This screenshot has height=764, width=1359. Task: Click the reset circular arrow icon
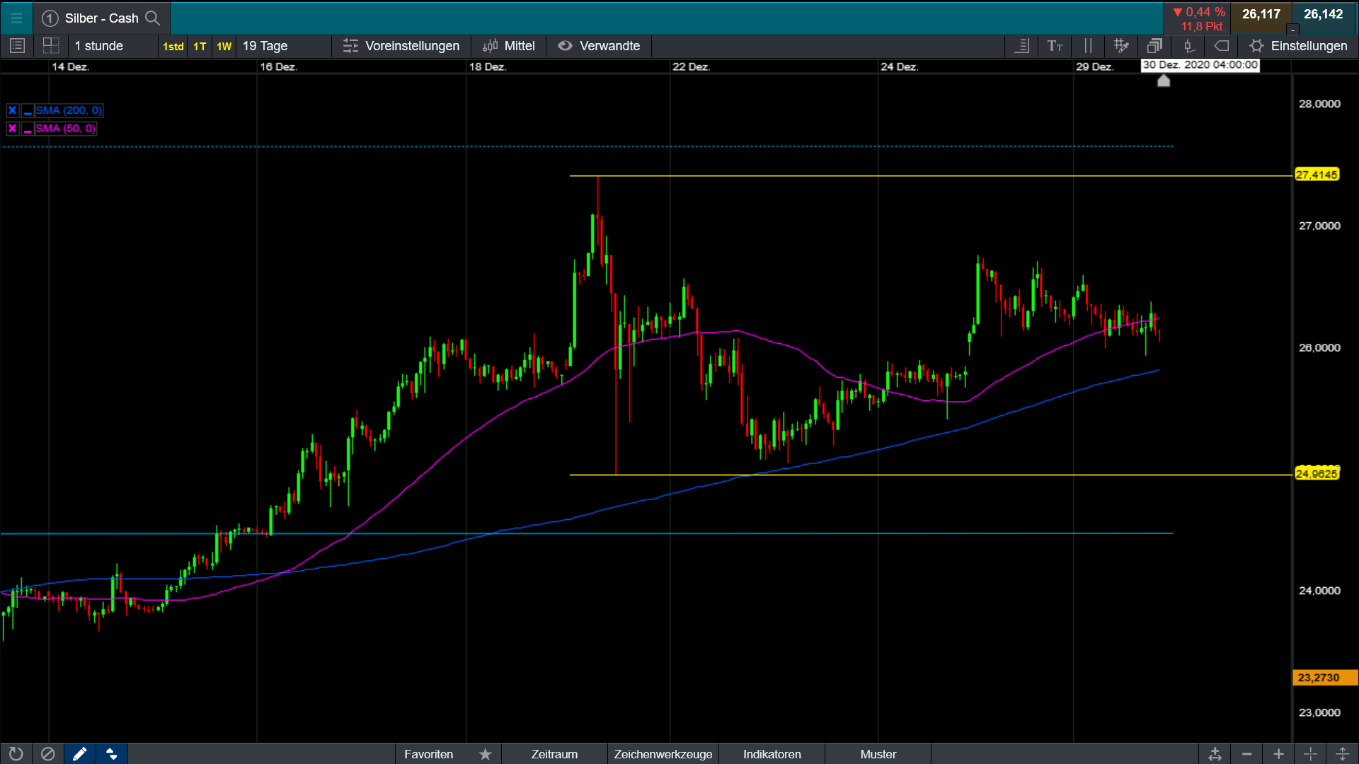point(16,754)
